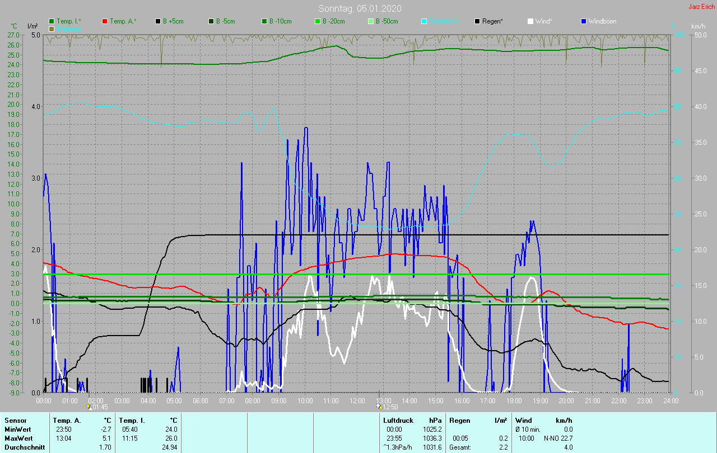This screenshot has height=453, width=717.
Task: Click the Luftdruck header in the stats table
Action: click(398, 420)
